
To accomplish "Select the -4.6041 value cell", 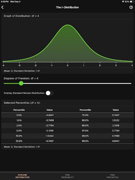I will (x=50, y=115).
